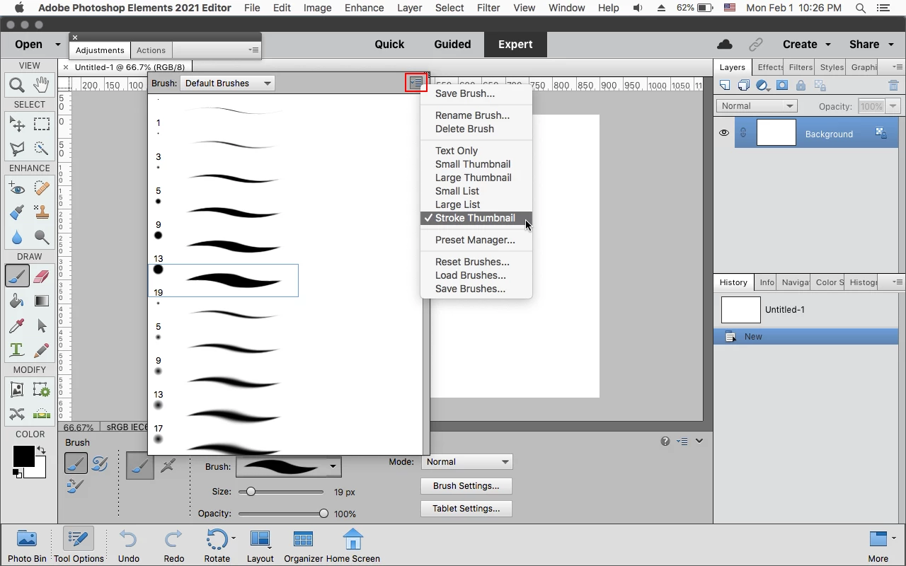The height and width of the screenshot is (566, 906).
Task: Select the Lasso tool
Action: [x=17, y=149]
